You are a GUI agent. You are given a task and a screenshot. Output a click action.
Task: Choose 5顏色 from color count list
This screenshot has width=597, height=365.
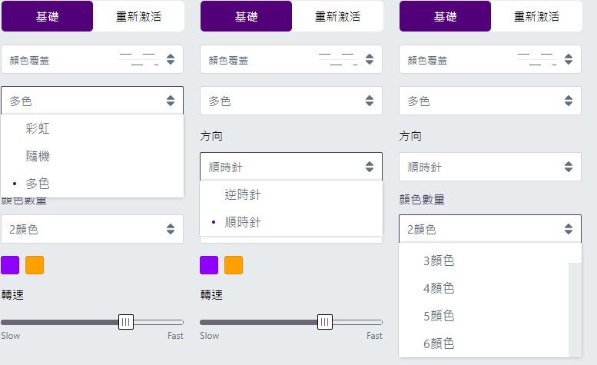point(483,316)
